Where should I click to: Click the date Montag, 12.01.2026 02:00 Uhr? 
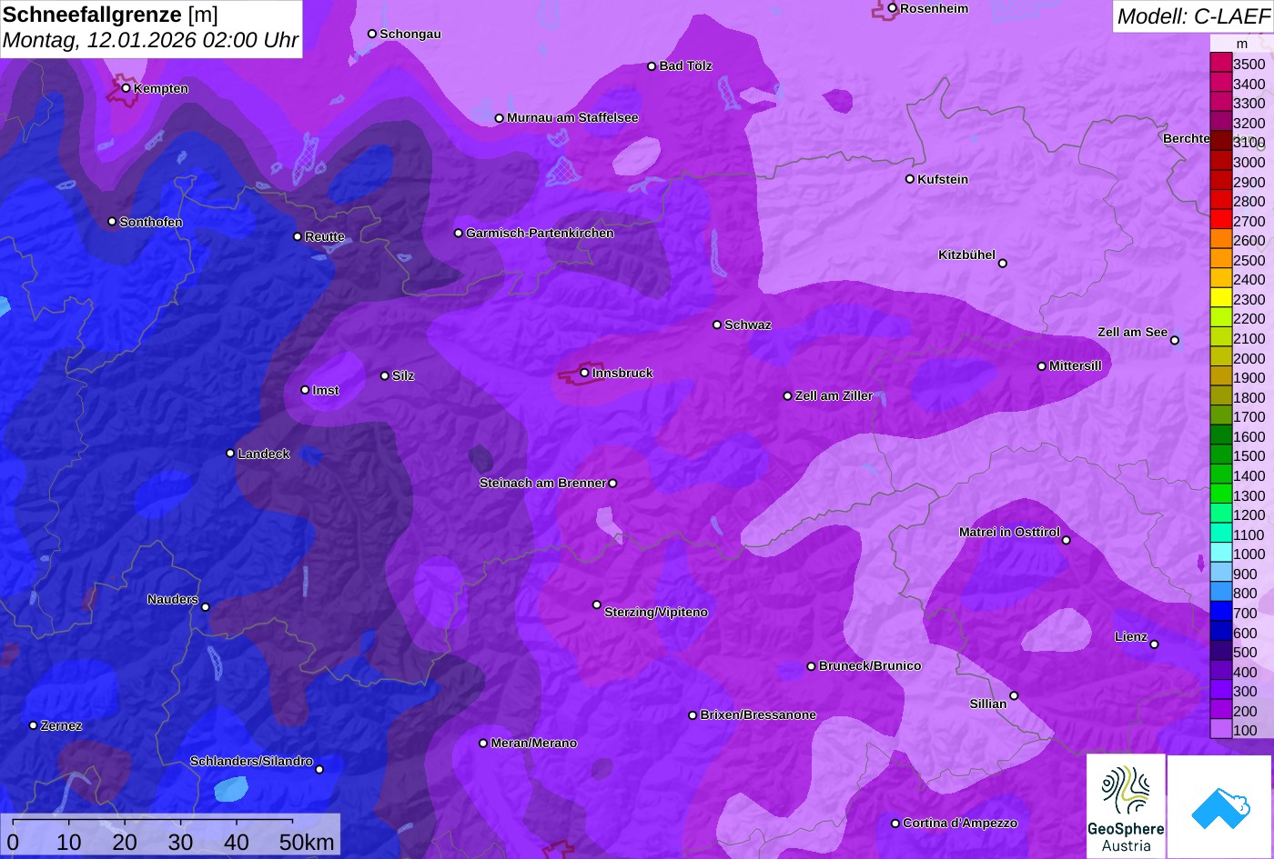pos(150,41)
